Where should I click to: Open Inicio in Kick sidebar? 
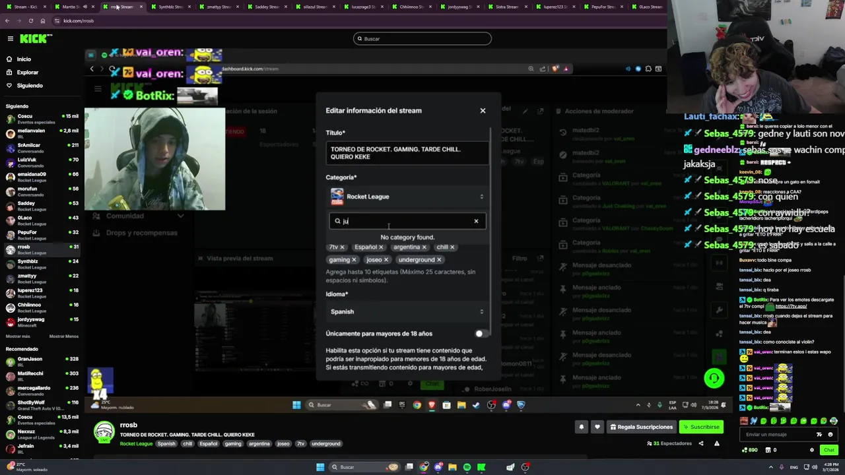(24, 59)
